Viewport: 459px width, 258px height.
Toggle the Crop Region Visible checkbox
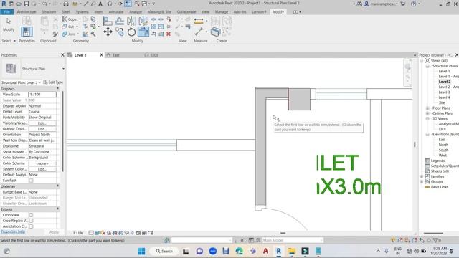[x=31, y=221]
